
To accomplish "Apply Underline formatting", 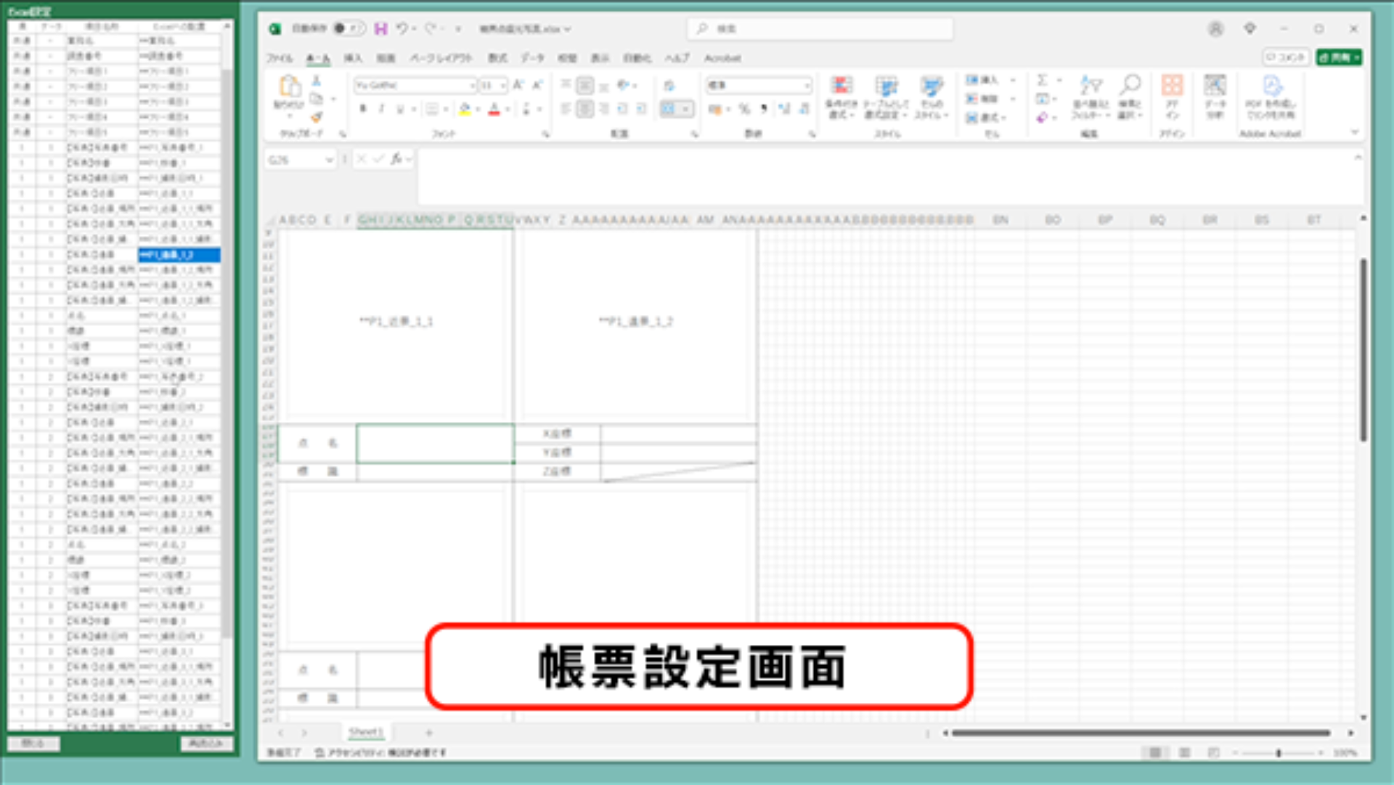I will [399, 109].
